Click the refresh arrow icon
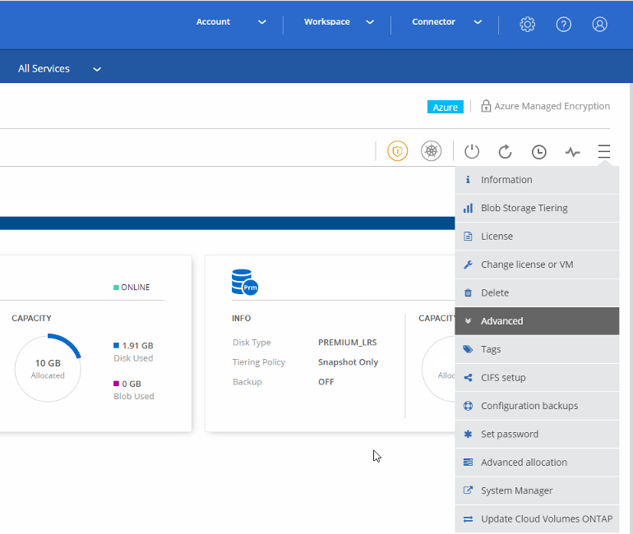Screen dimensions: 633x534 point(506,151)
